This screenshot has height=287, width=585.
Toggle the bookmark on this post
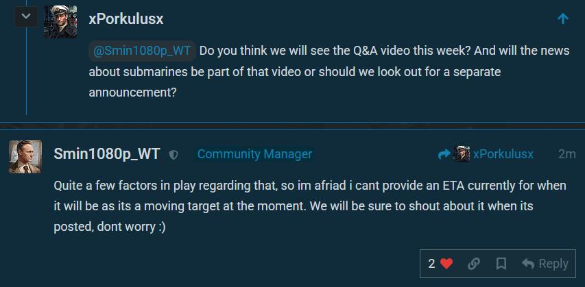(x=501, y=264)
